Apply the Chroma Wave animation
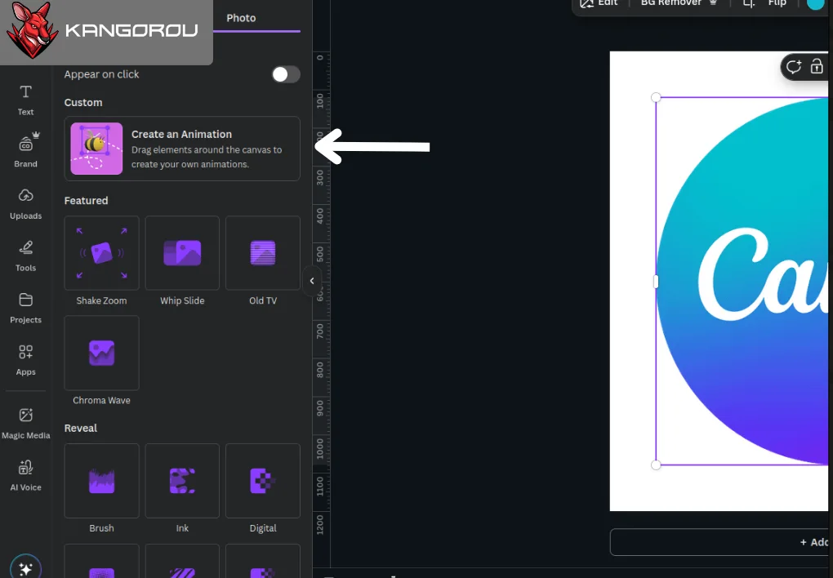The image size is (833, 578). (x=101, y=353)
